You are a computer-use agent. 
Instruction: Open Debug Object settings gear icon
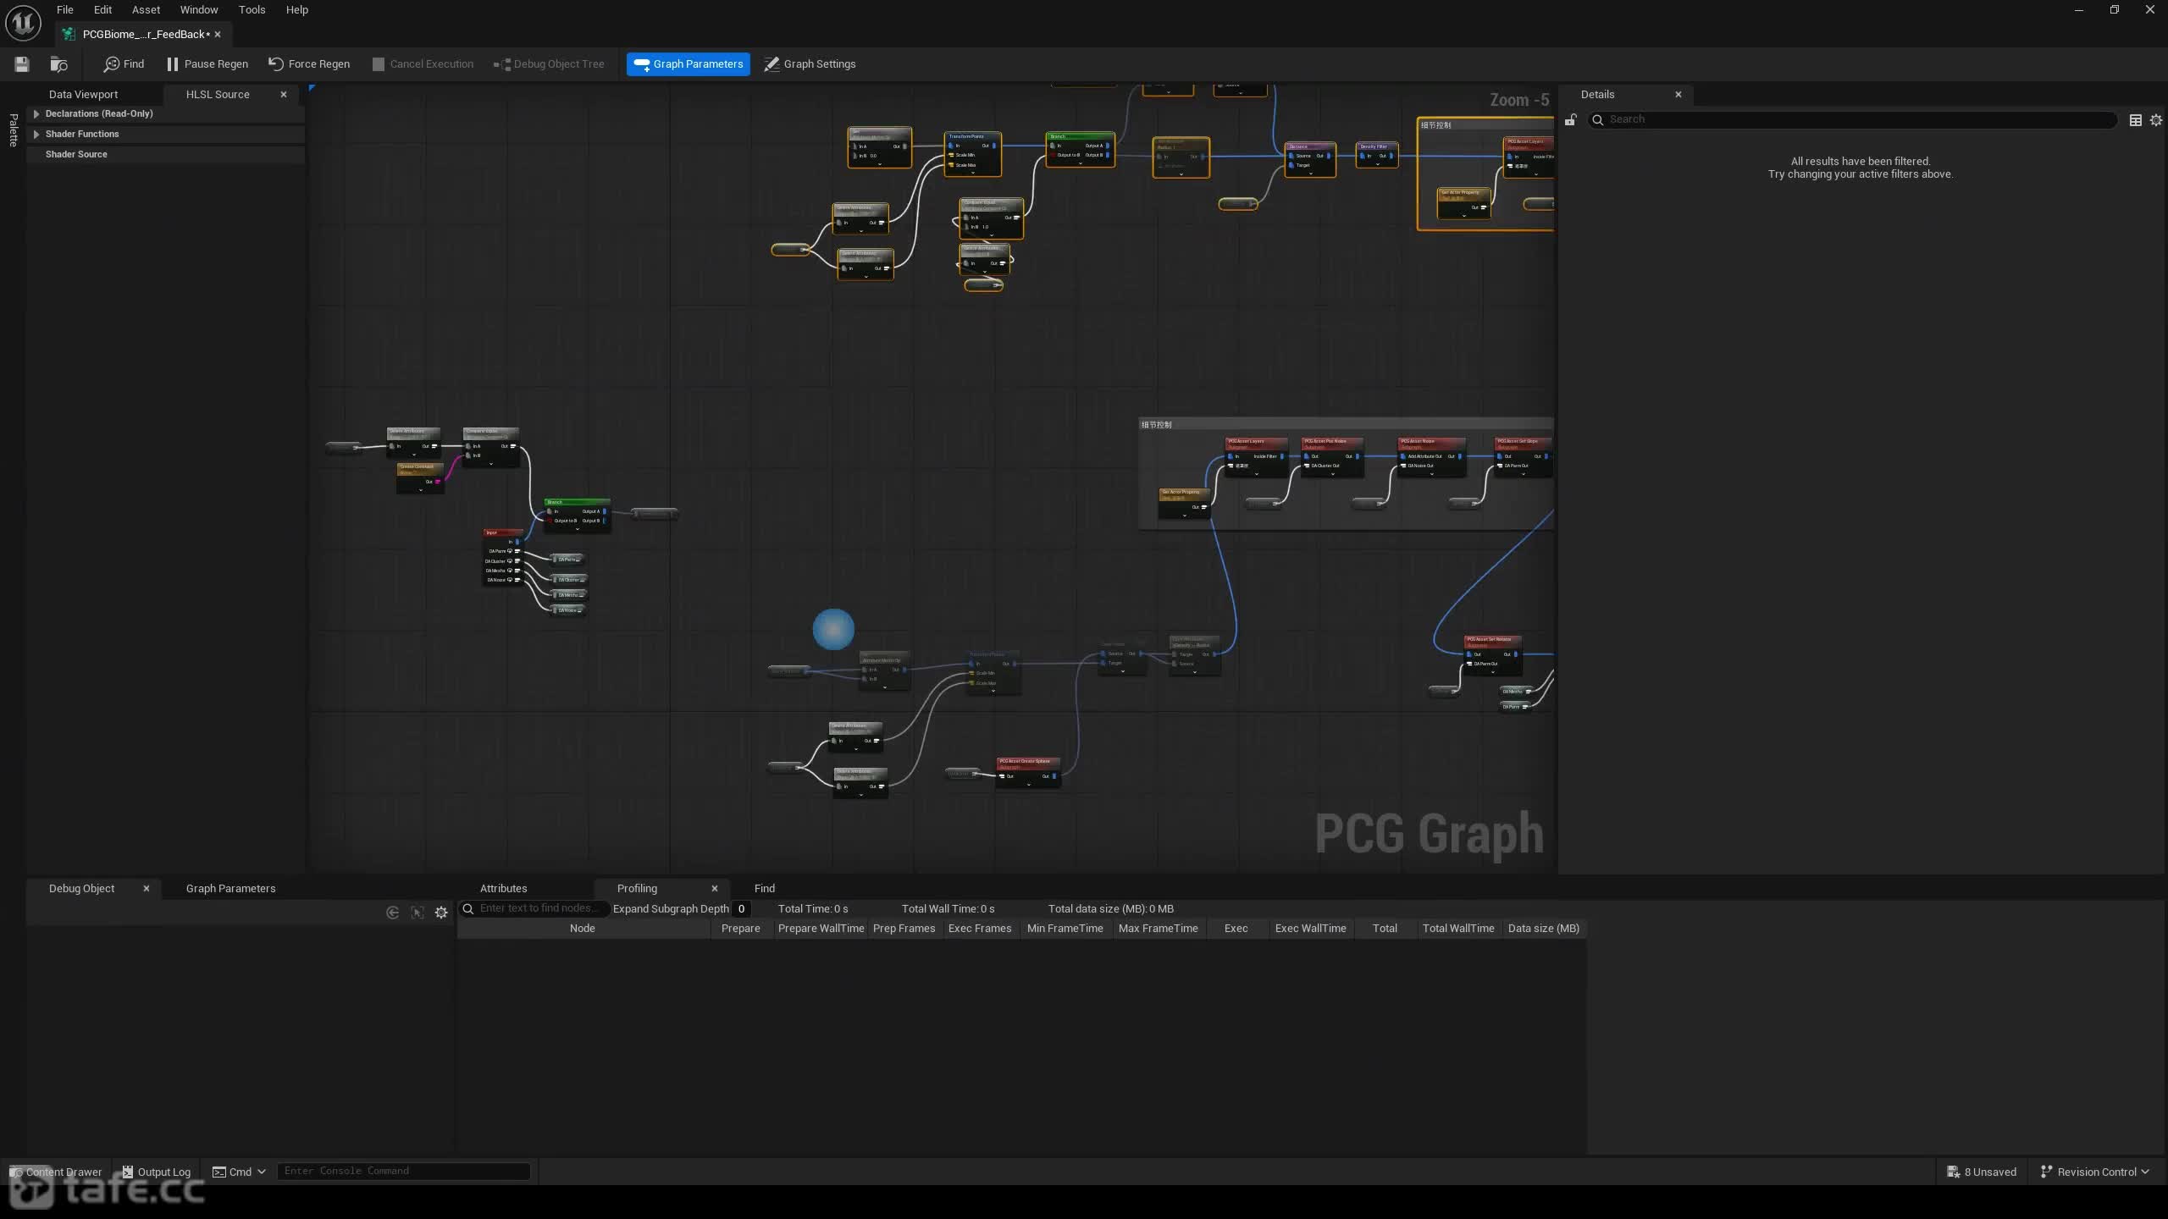point(441,913)
